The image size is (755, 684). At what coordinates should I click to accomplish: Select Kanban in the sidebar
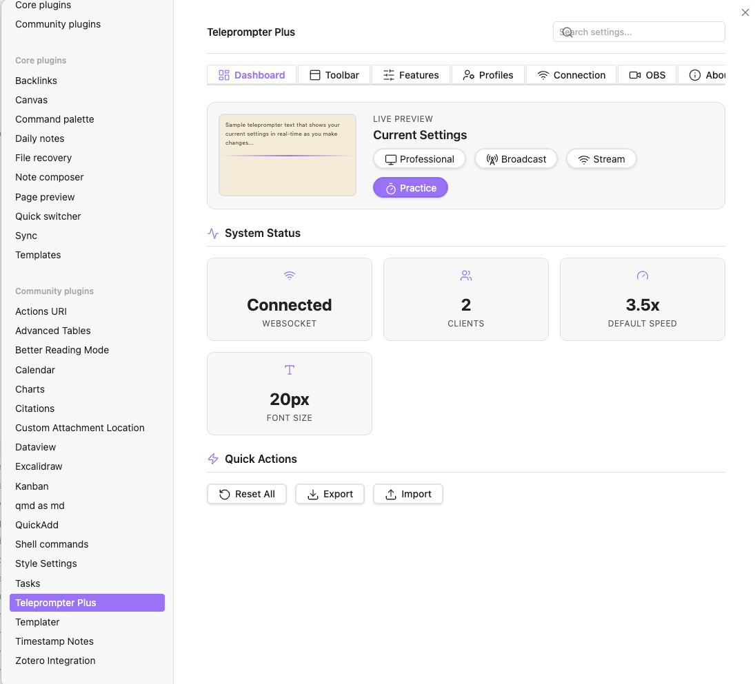[x=32, y=486]
